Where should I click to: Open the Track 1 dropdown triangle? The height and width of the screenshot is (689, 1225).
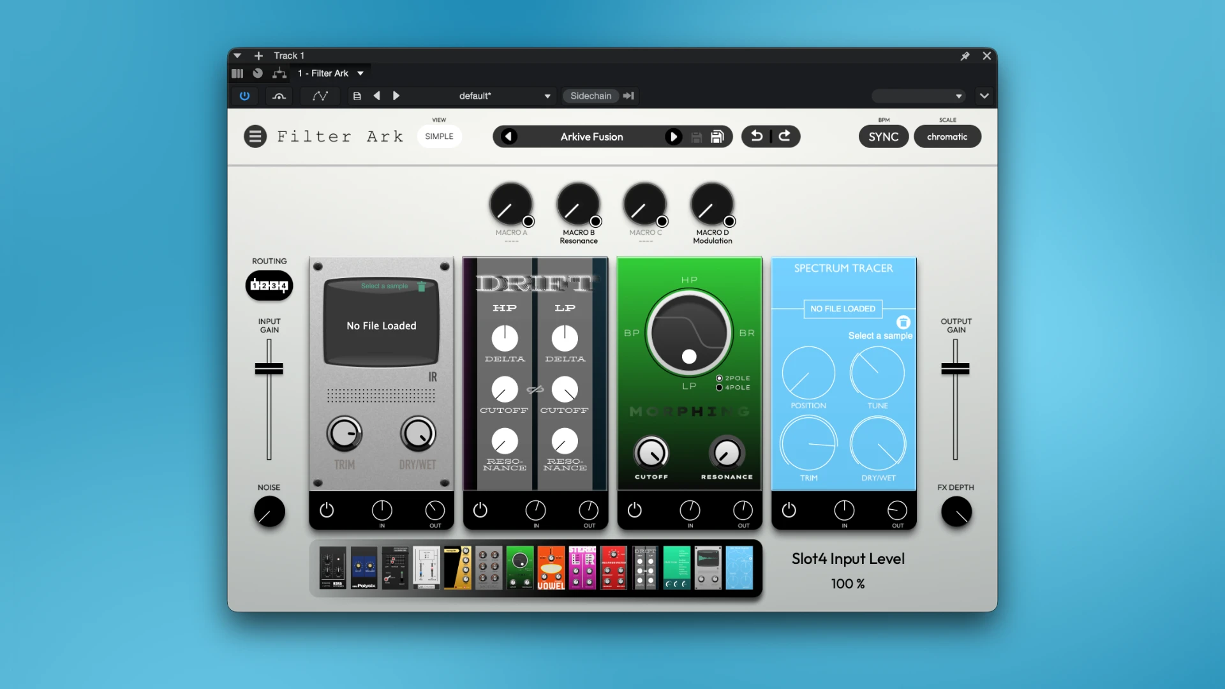237,56
